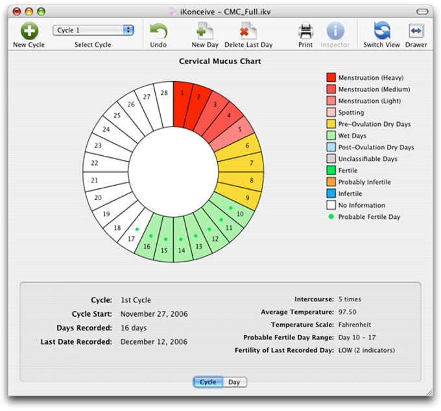The image size is (441, 411).
Task: Click the November 27, 2006 start date
Action: tap(154, 314)
